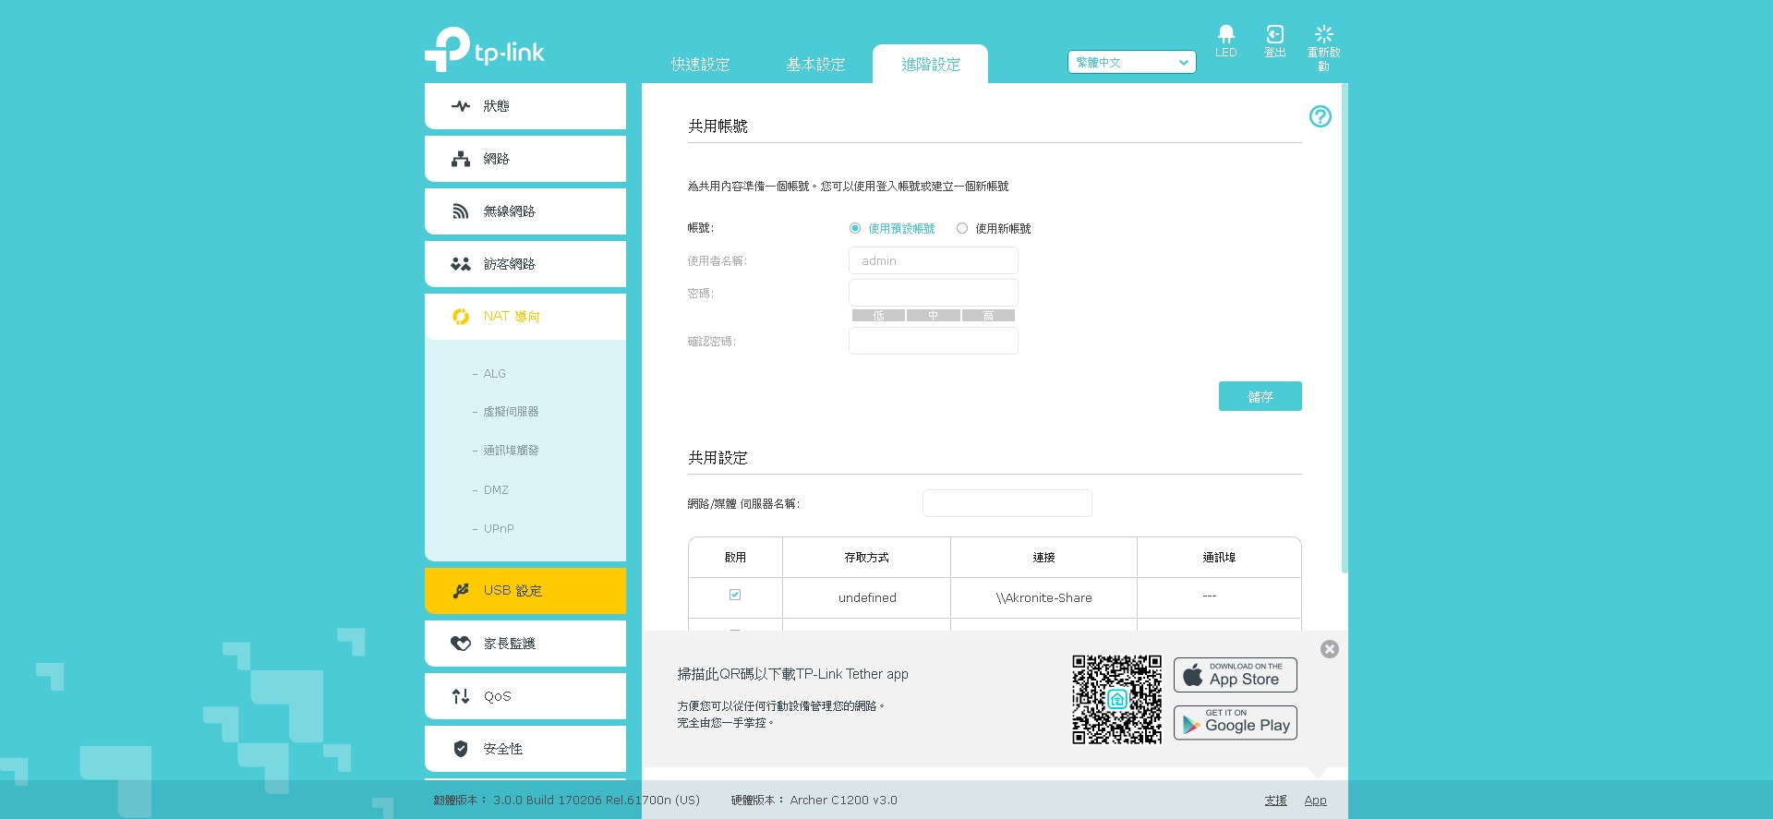The width and height of the screenshot is (1773, 819).
Task: Collapse the NAT 導向 menu section
Action: point(525,317)
